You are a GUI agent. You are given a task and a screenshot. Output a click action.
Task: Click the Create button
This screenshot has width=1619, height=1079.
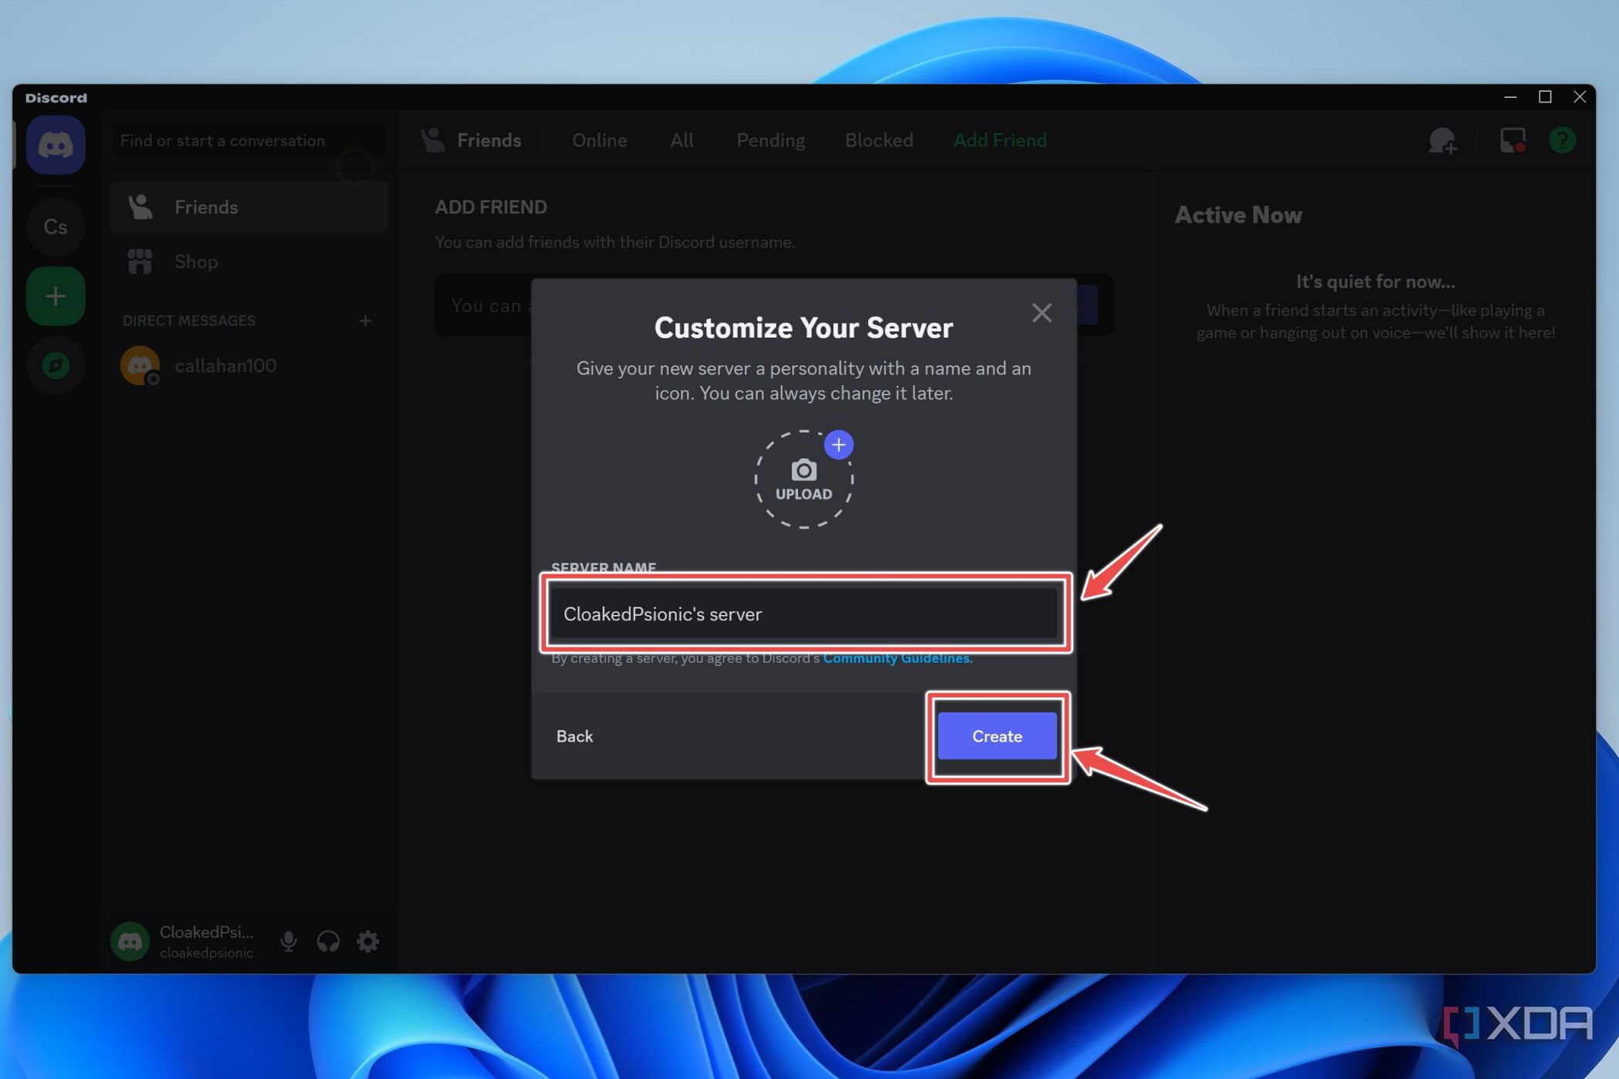997,736
